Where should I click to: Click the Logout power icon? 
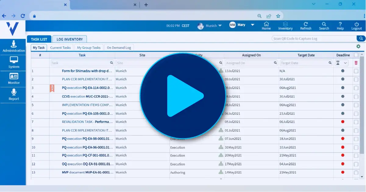point(356,26)
